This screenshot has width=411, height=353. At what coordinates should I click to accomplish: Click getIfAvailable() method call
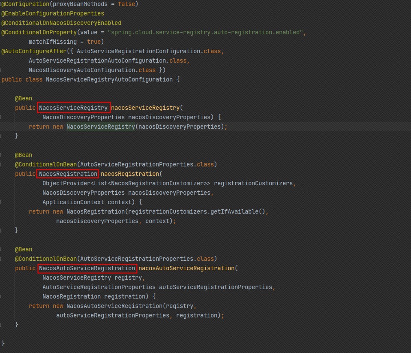coord(238,211)
